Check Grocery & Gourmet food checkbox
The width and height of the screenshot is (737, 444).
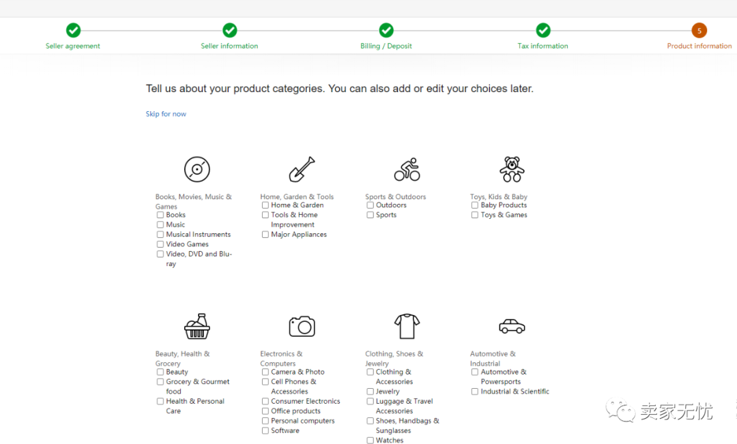(x=160, y=381)
